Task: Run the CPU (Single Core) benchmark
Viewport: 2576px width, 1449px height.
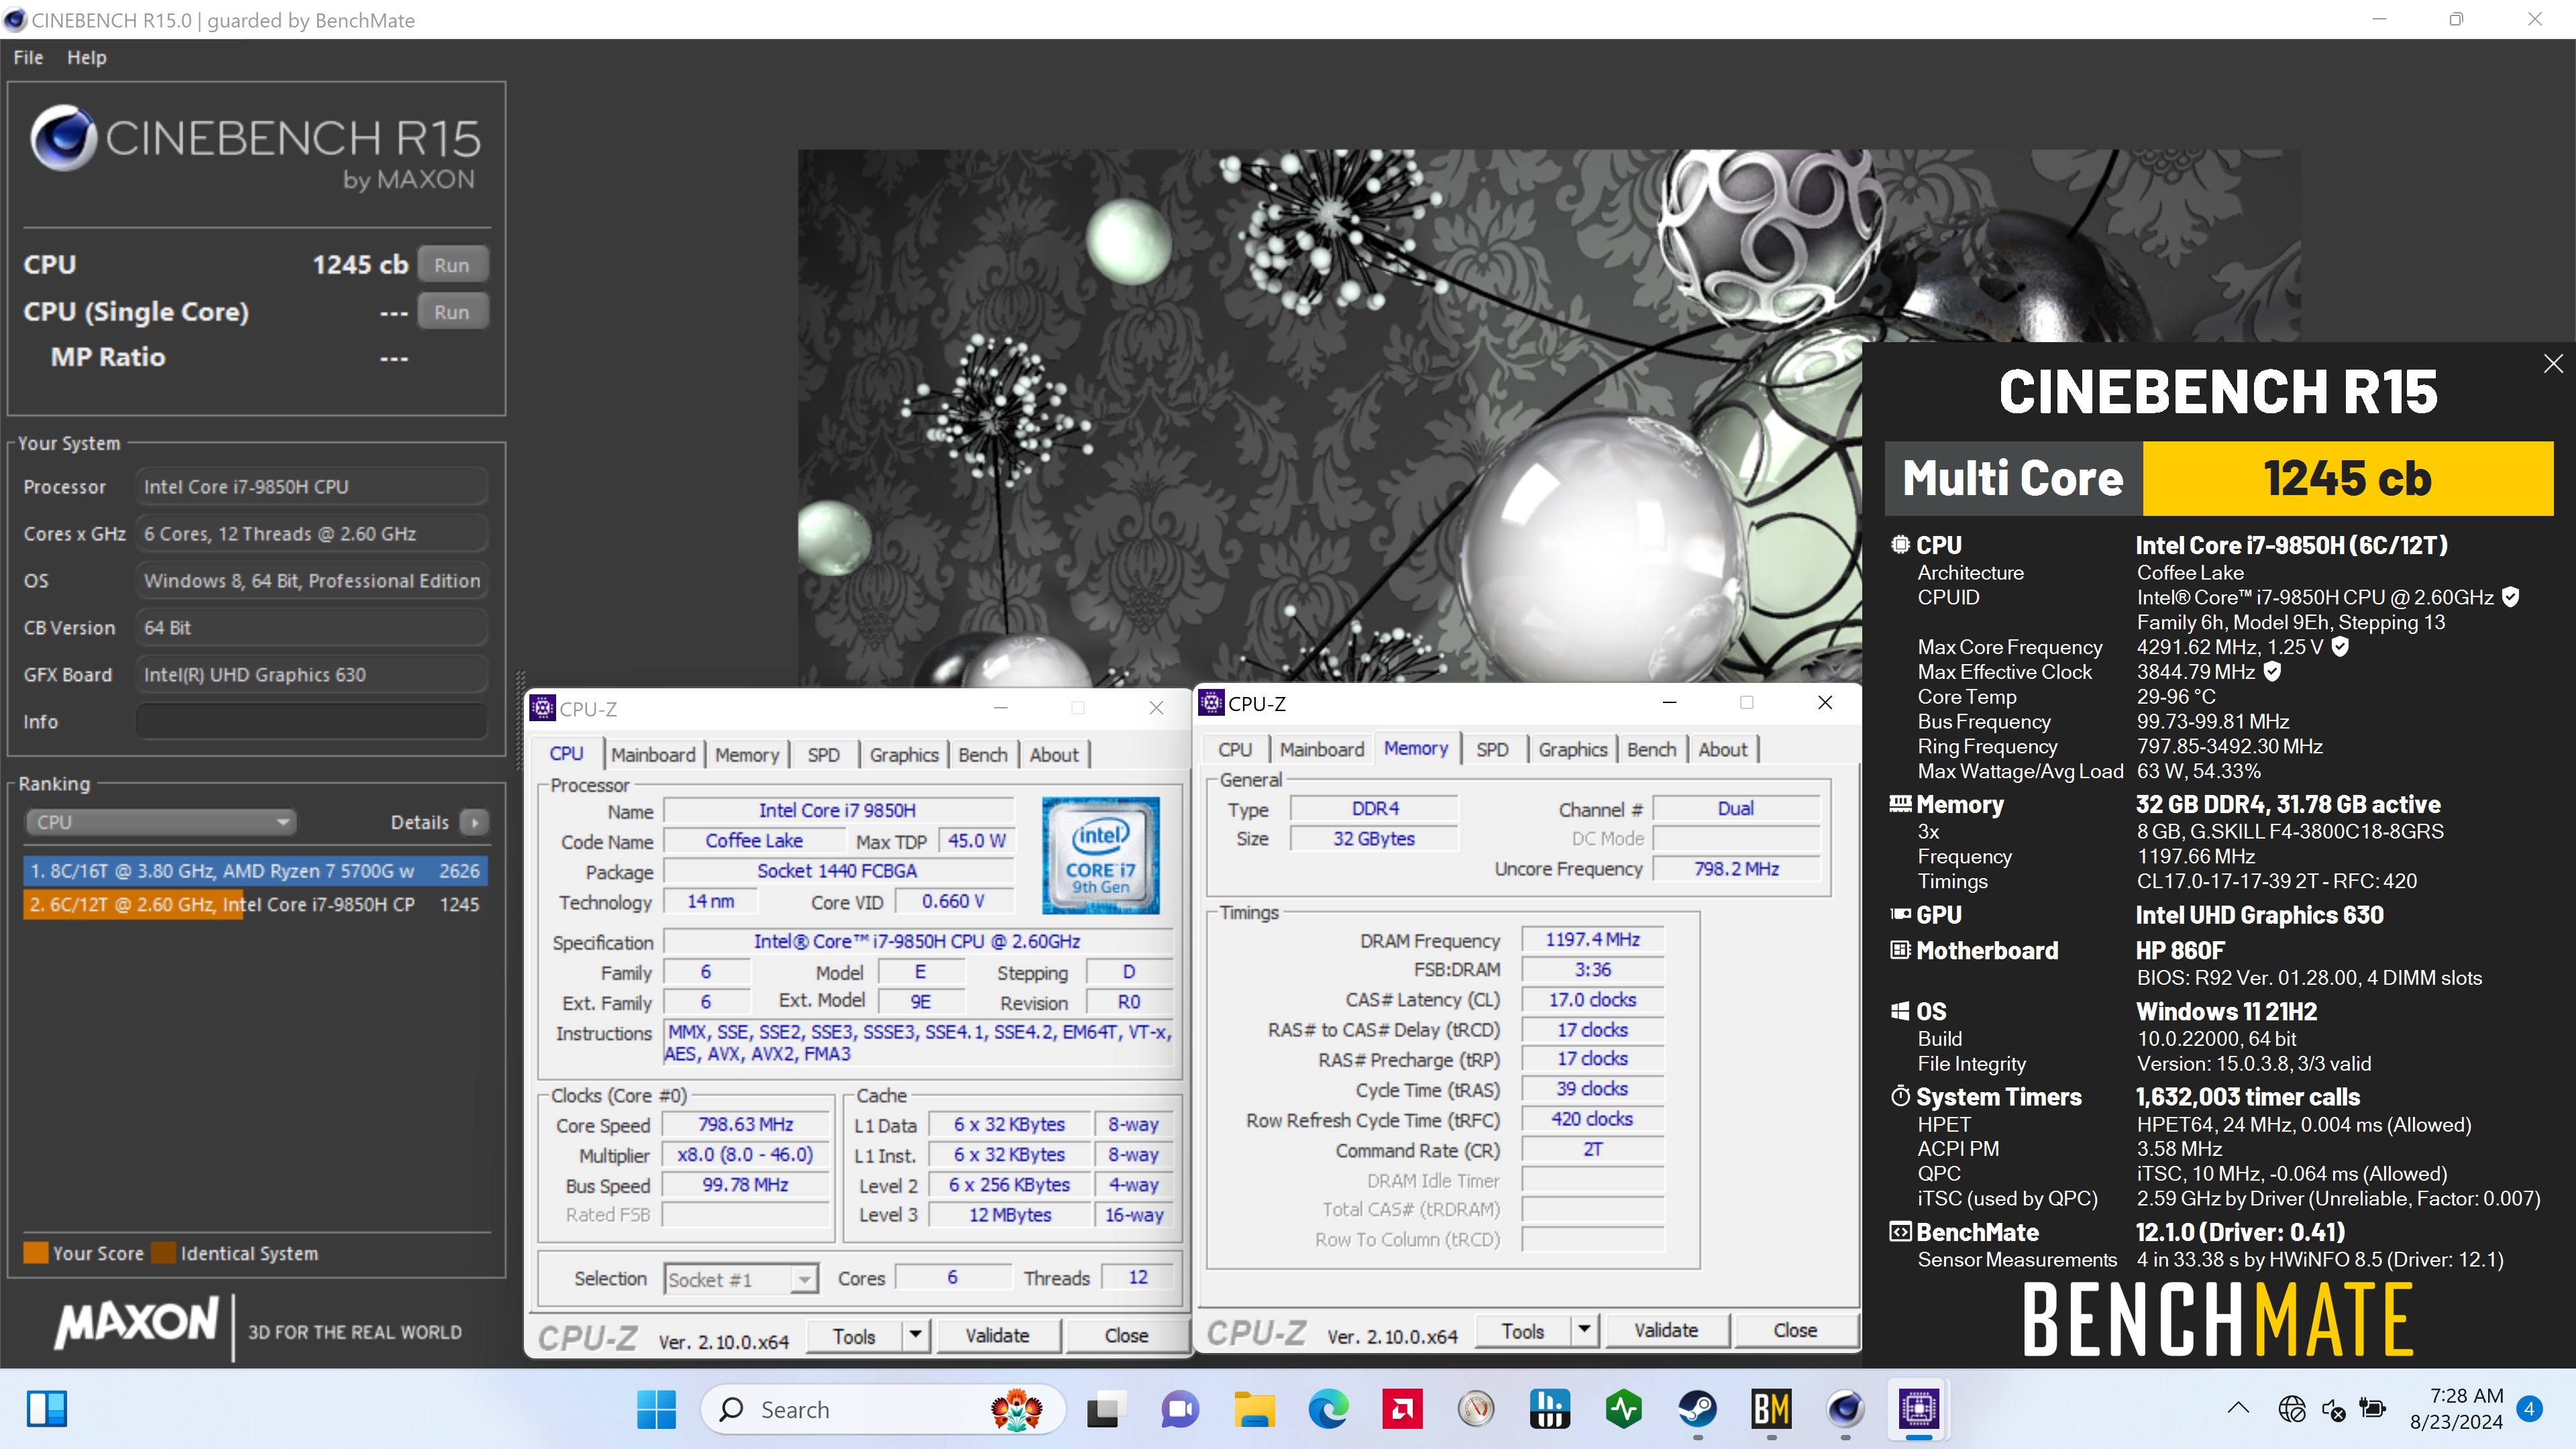Action: pyautogui.click(x=452, y=312)
